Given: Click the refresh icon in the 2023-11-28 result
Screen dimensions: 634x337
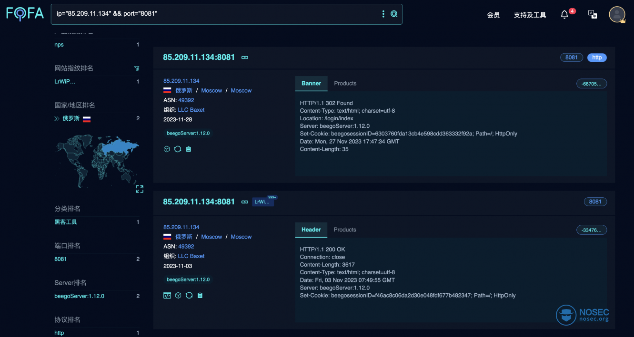Looking at the screenshot, I should point(178,149).
